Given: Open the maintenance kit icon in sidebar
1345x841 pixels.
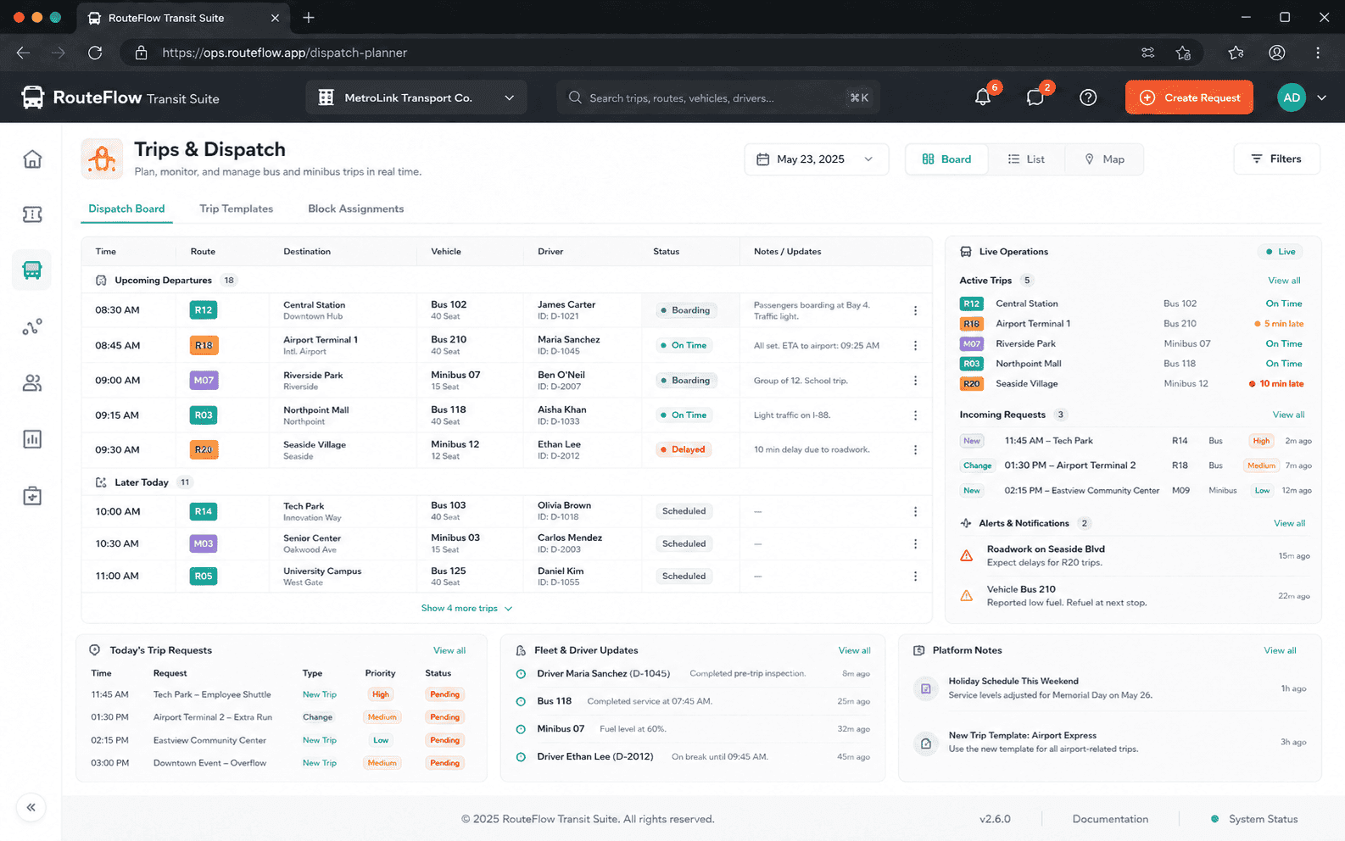Looking at the screenshot, I should (32, 496).
